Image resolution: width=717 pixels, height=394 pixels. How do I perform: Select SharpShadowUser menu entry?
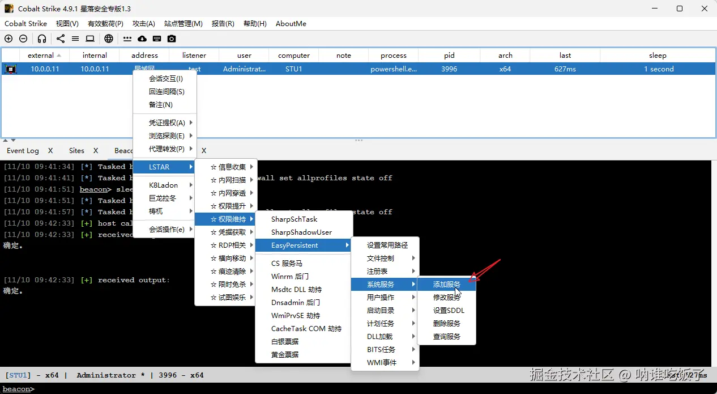304,232
